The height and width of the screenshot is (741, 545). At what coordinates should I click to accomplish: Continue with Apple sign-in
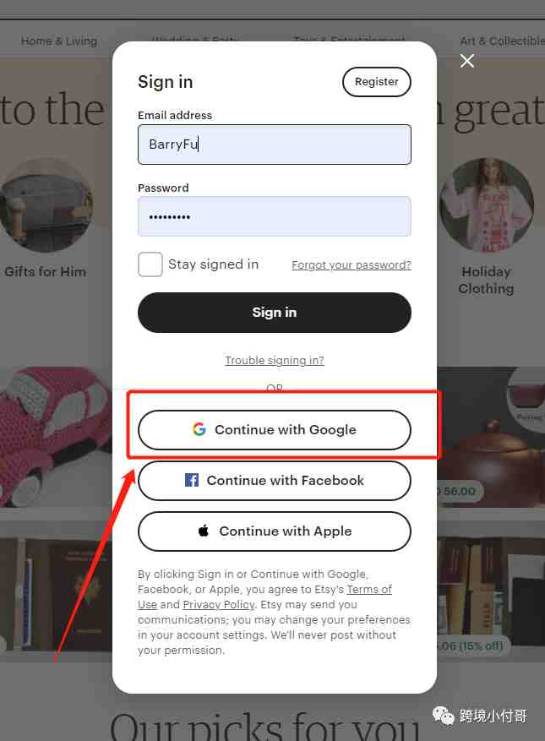pos(275,531)
